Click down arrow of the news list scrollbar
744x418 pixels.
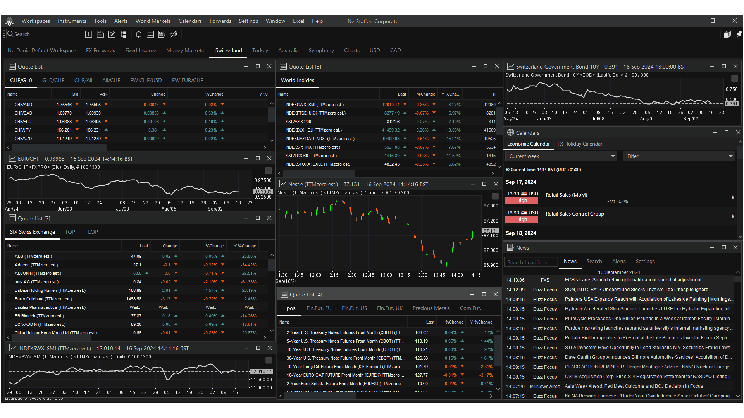pyautogui.click(x=738, y=396)
